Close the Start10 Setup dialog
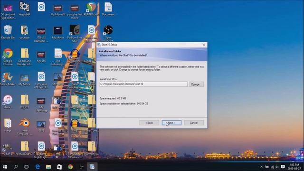Image resolution: width=304 pixels, height=171 pixels. coord(204,45)
